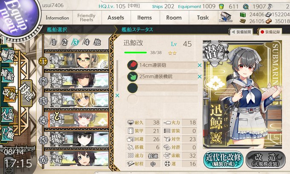Click the 14cm連装砲 red gun icon

point(133,65)
